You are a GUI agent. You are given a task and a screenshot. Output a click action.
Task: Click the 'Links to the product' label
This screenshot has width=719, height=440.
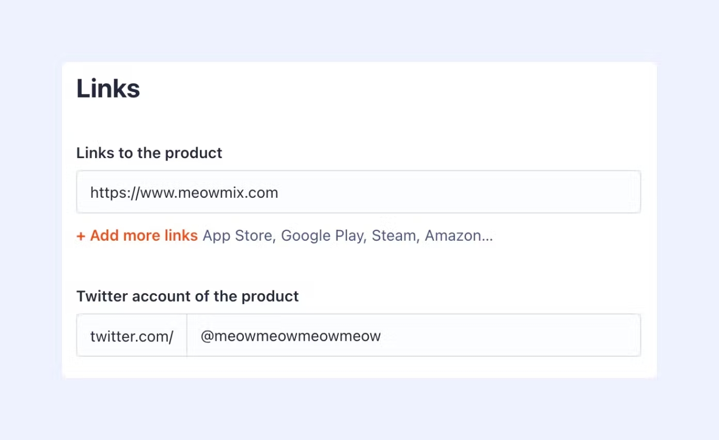[149, 153]
